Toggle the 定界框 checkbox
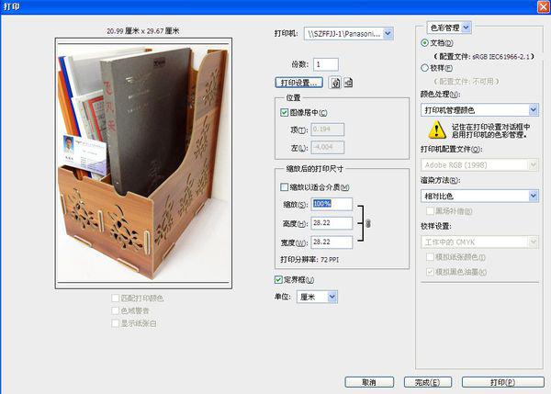 coord(278,280)
